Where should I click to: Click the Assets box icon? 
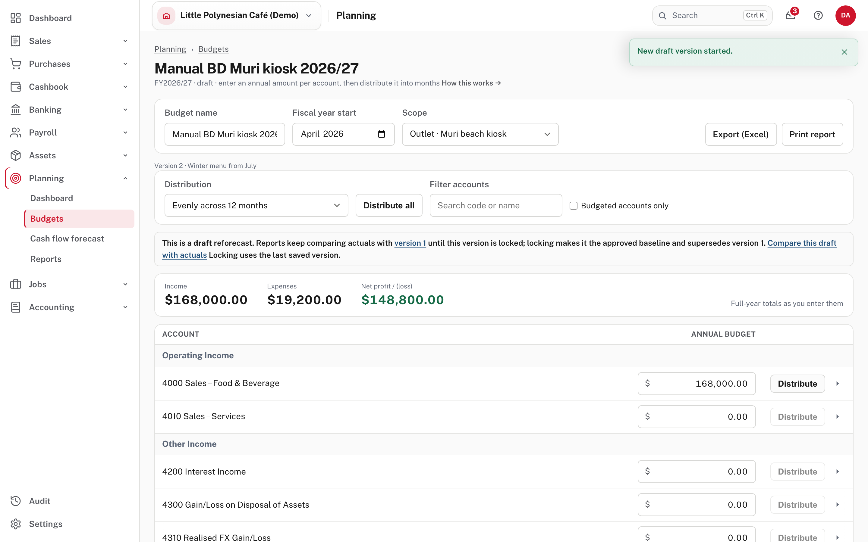coord(15,156)
